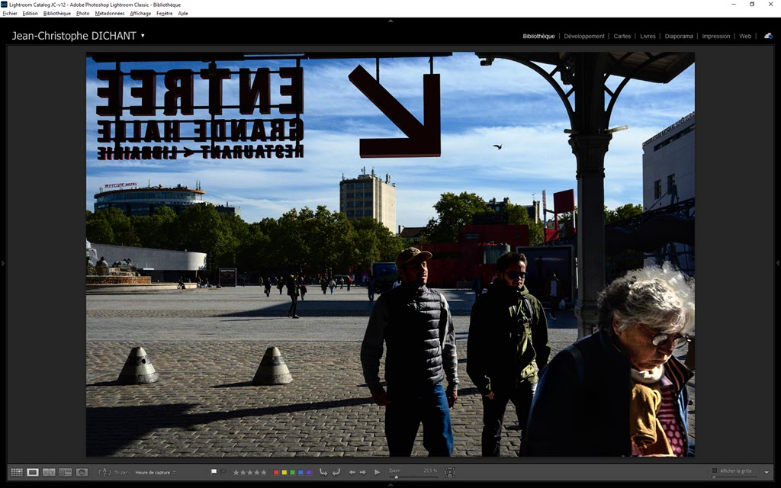Apply the red color label
Viewport: 781px width, 488px height.
(x=276, y=473)
